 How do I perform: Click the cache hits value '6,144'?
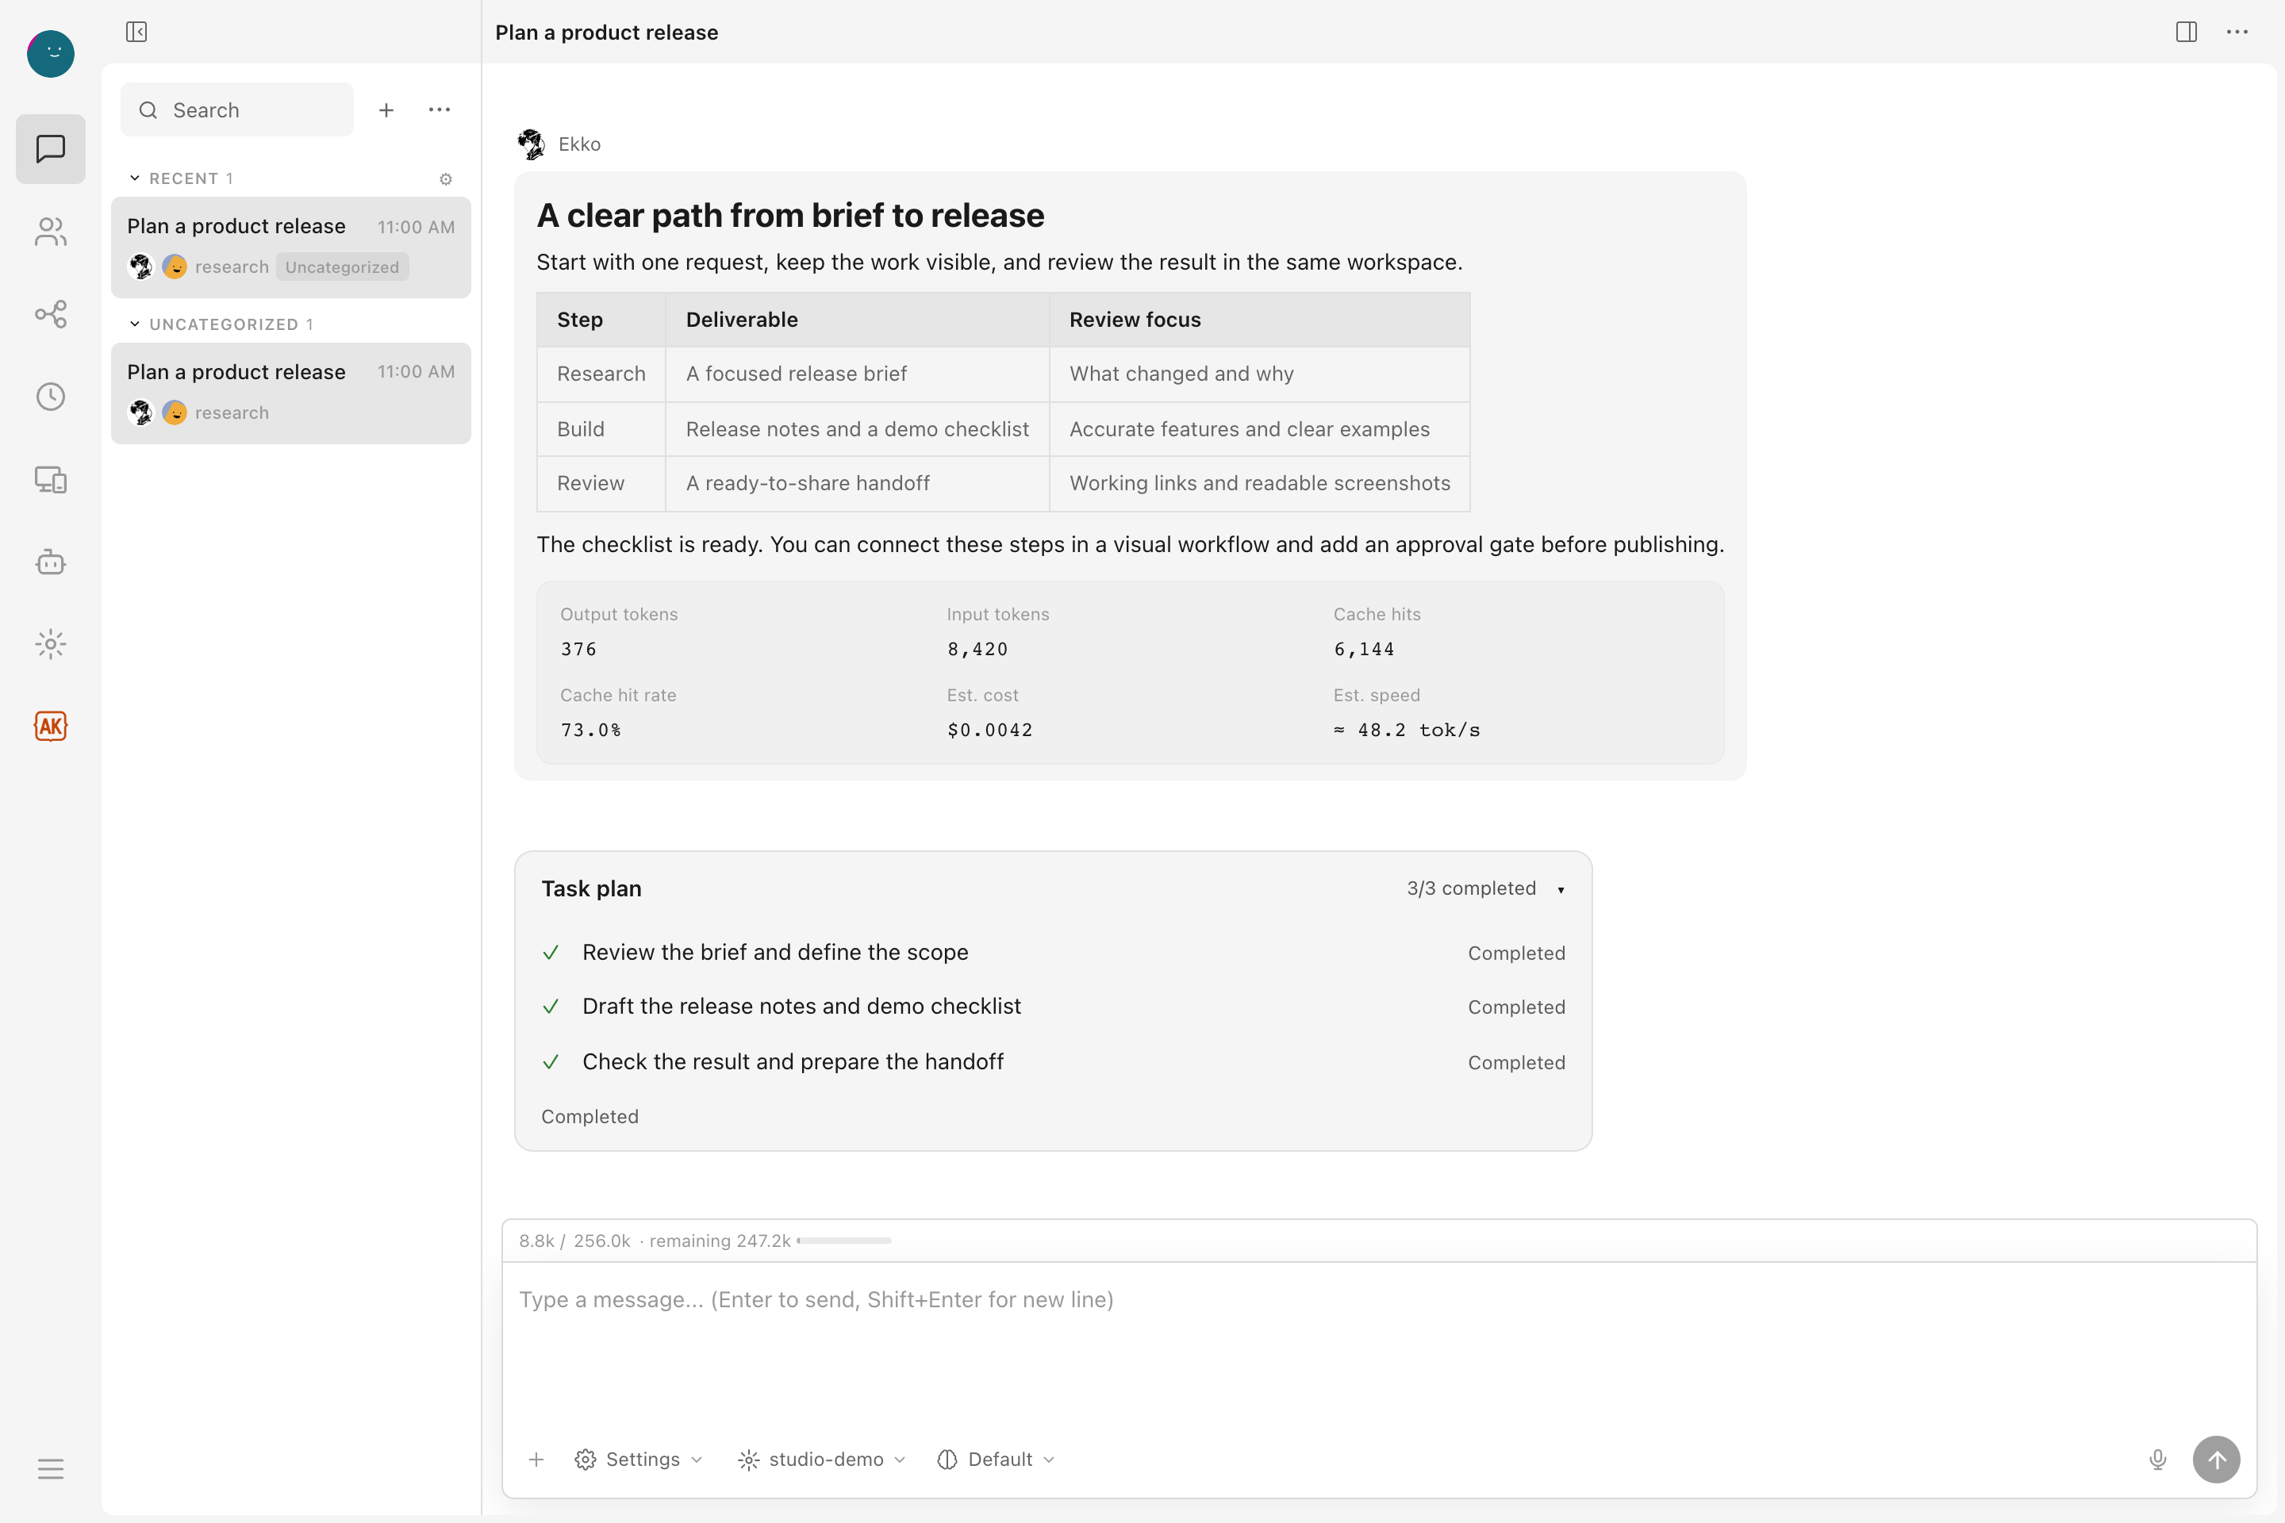coord(1363,649)
